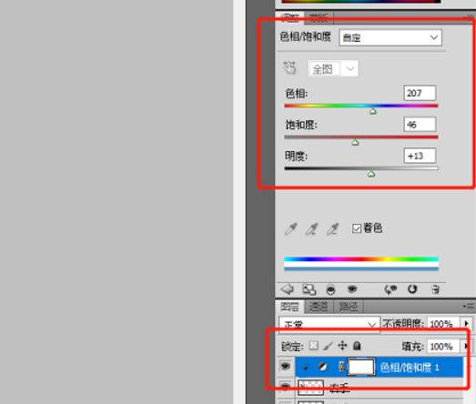Image resolution: width=476 pixels, height=404 pixels.
Task: Lock transparent pixels icon
Action: pyautogui.click(x=314, y=346)
